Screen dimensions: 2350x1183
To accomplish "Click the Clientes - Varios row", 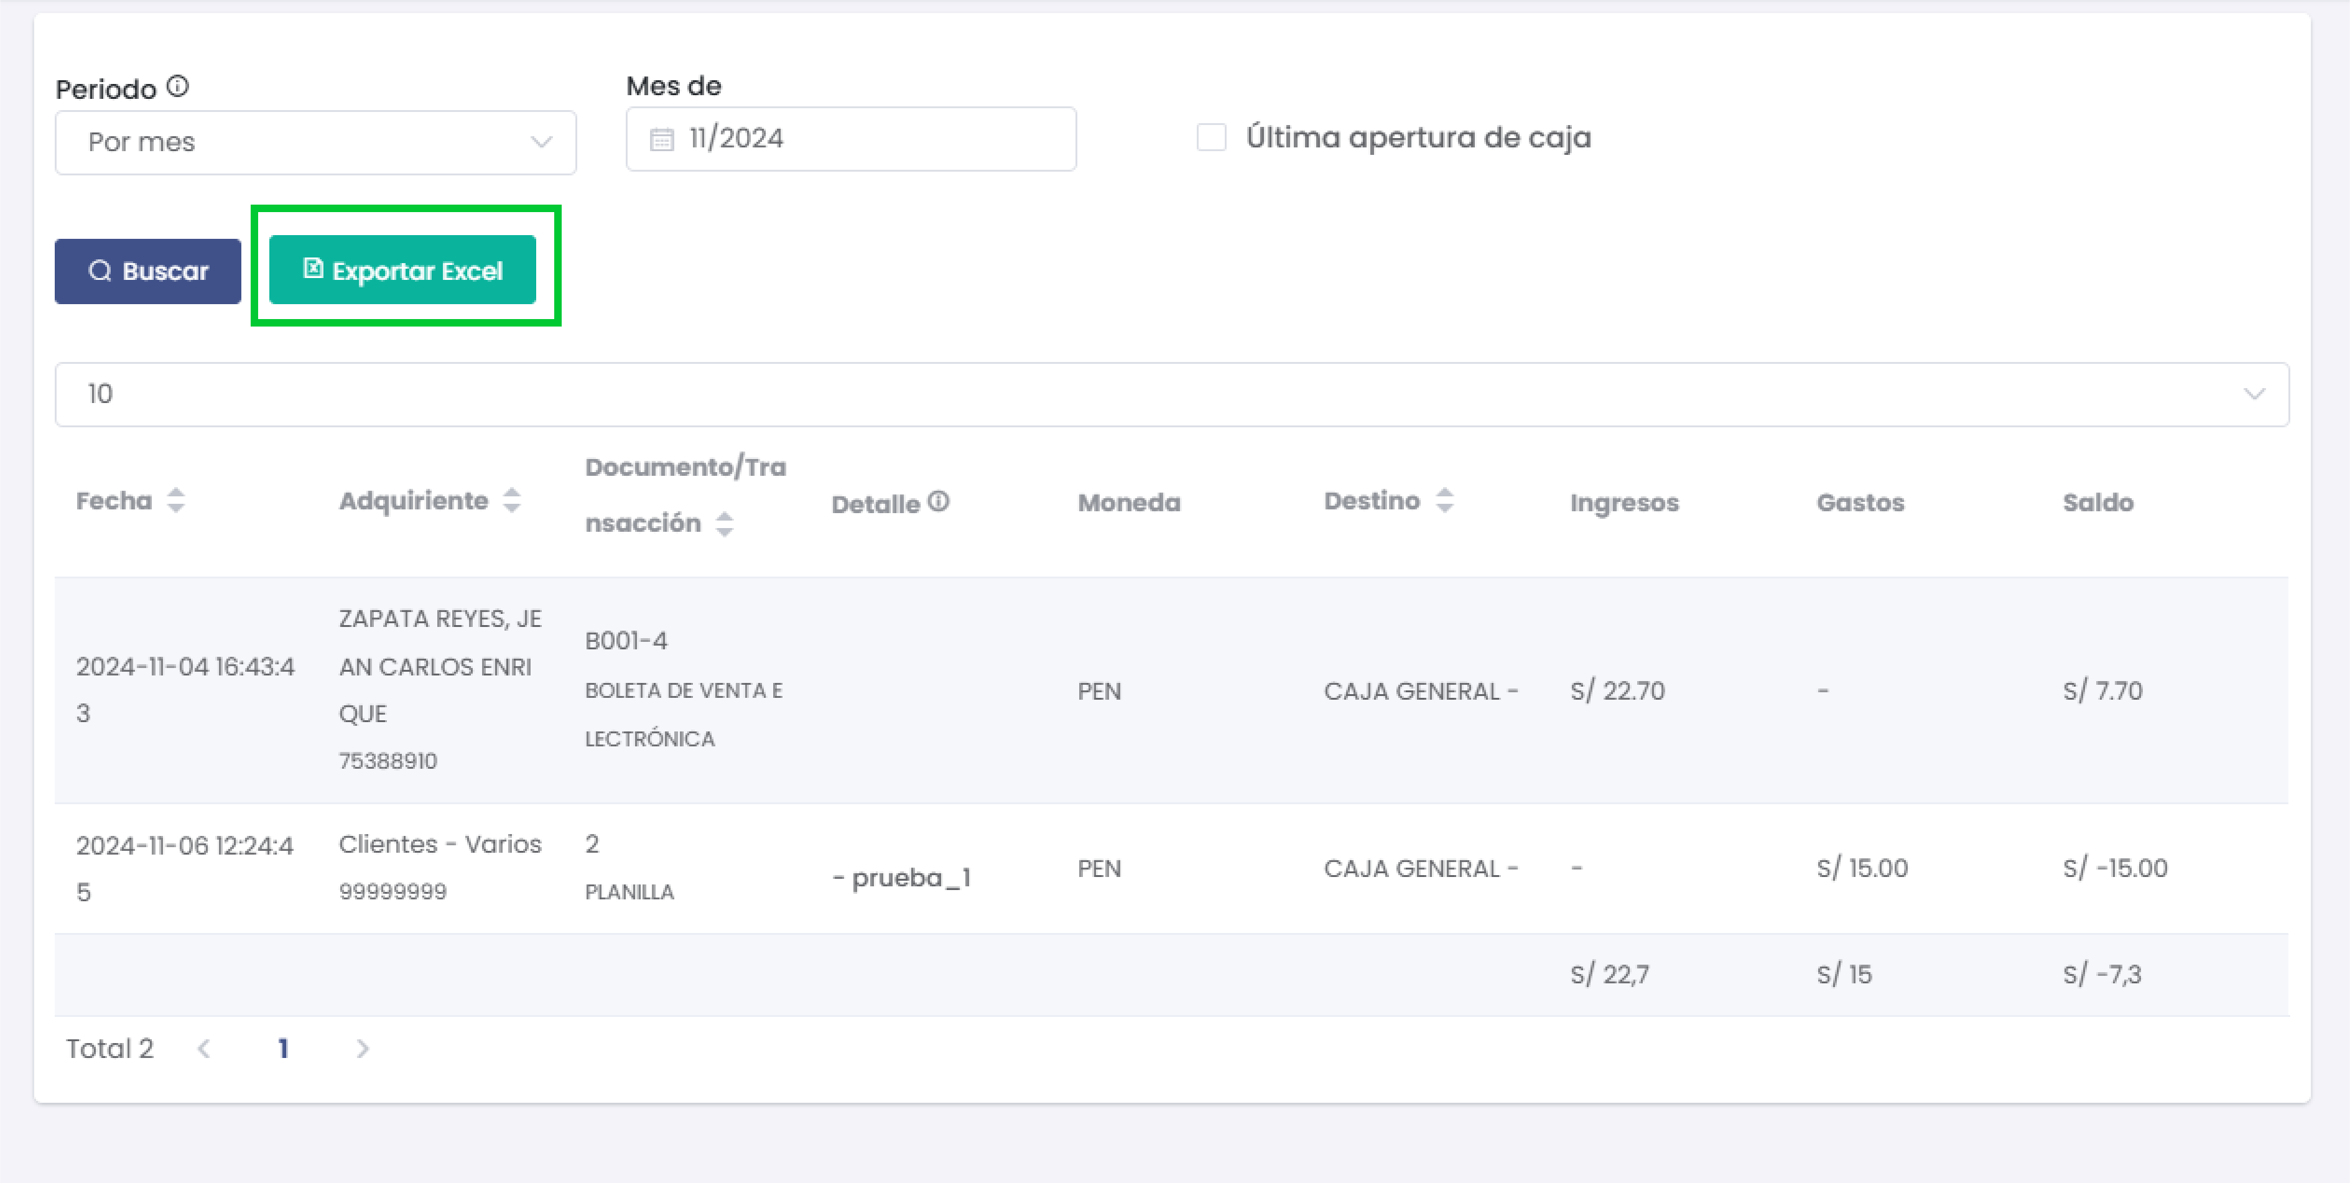I will [440, 845].
